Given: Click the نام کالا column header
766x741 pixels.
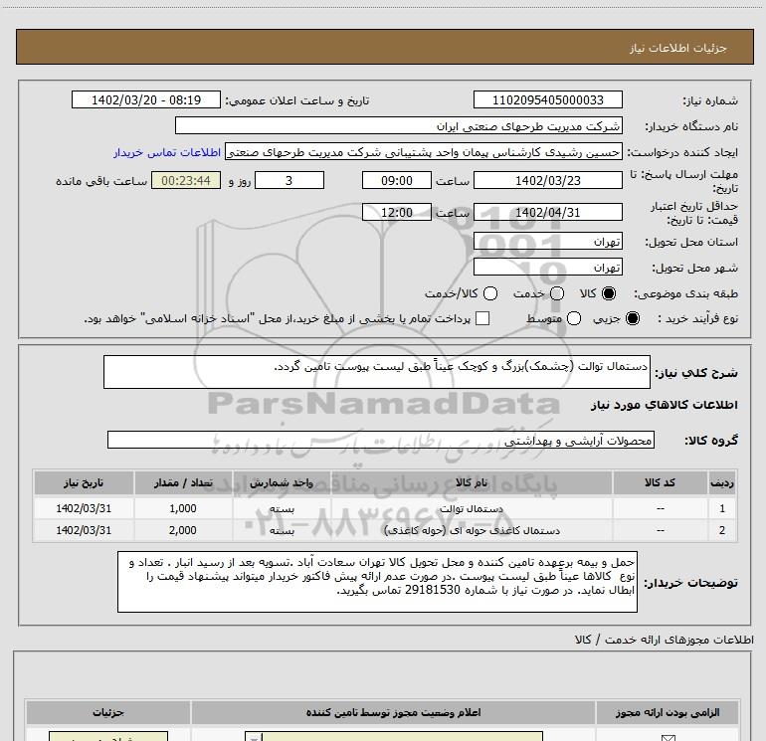Looking at the screenshot, I should point(472,482).
